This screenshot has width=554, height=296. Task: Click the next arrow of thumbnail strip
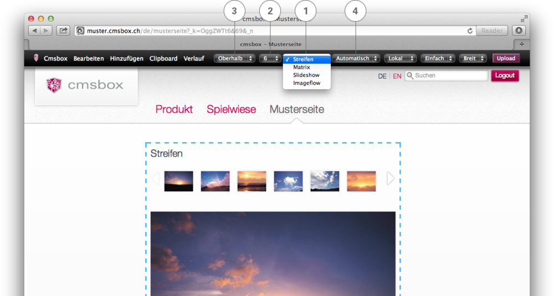[391, 178]
